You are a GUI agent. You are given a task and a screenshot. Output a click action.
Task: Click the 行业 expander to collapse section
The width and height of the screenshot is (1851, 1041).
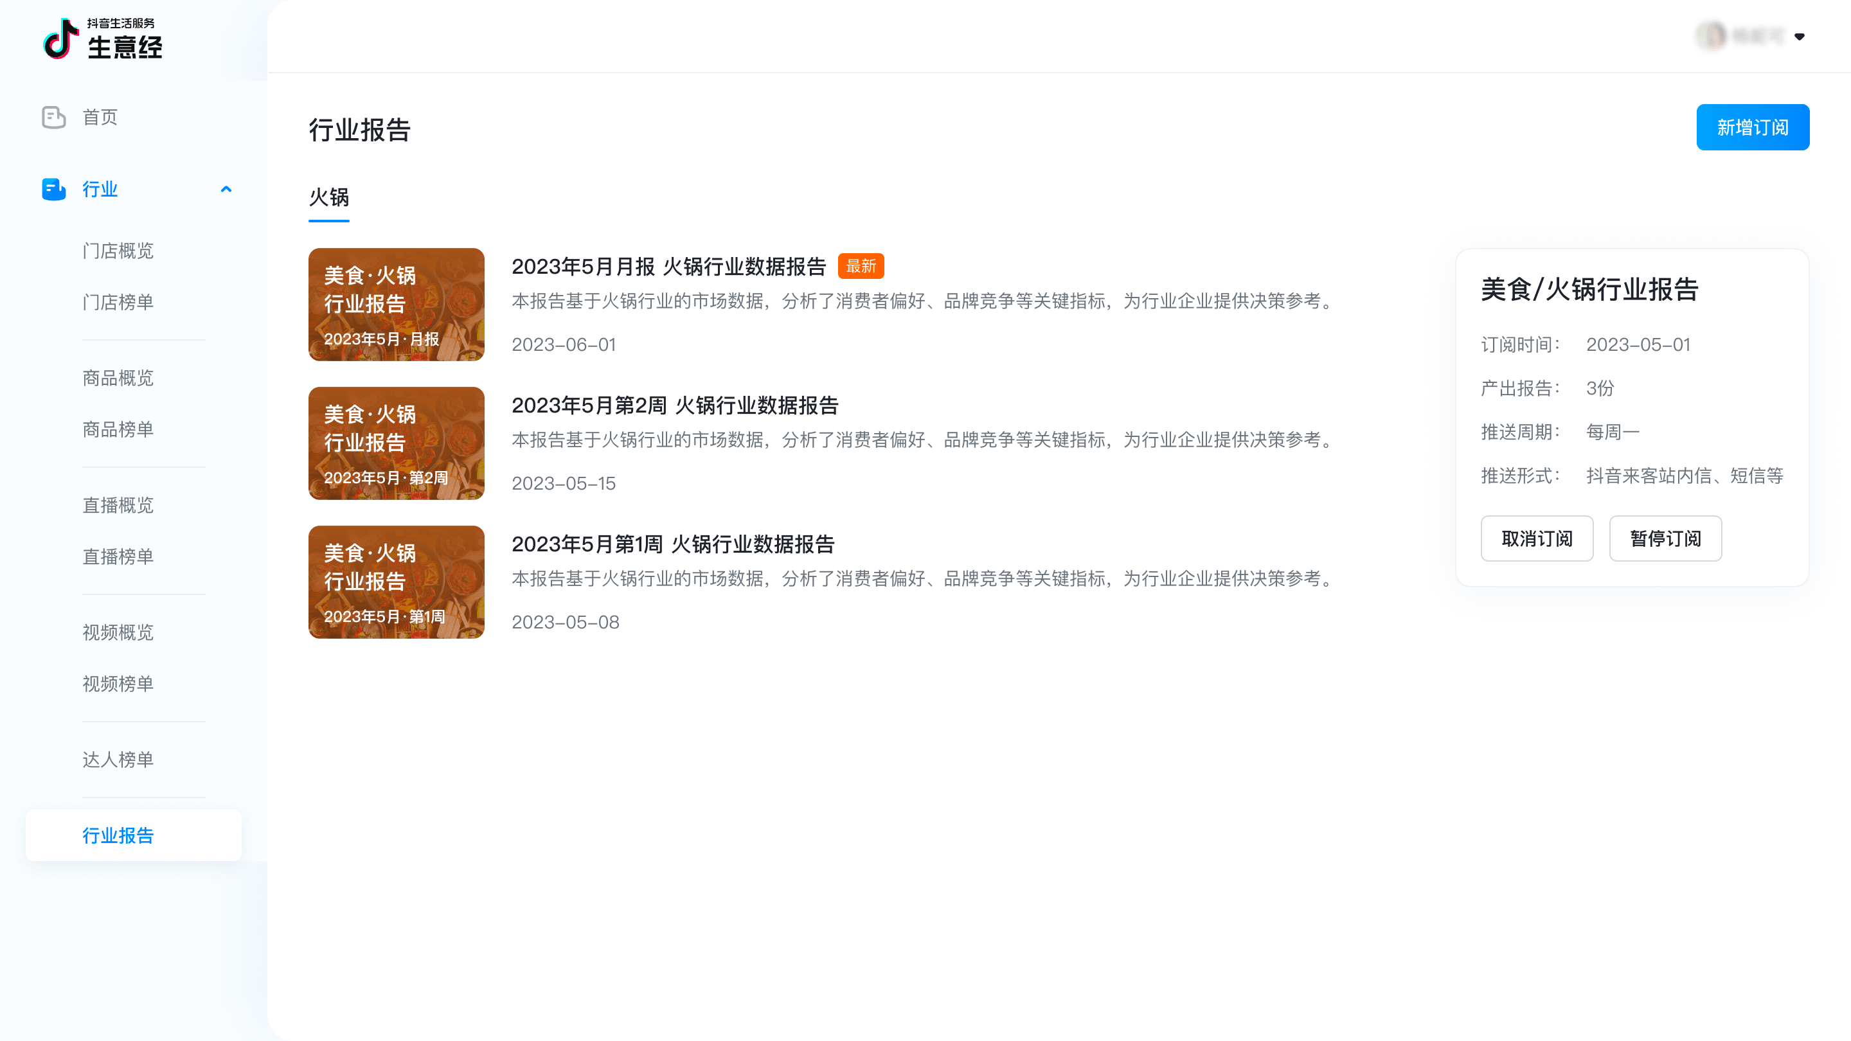click(226, 188)
